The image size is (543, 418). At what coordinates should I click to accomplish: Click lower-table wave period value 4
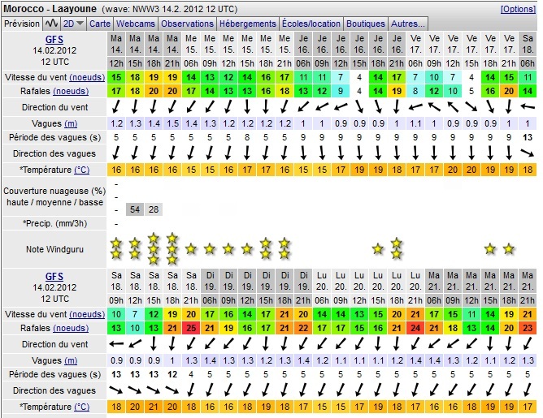tap(191, 374)
